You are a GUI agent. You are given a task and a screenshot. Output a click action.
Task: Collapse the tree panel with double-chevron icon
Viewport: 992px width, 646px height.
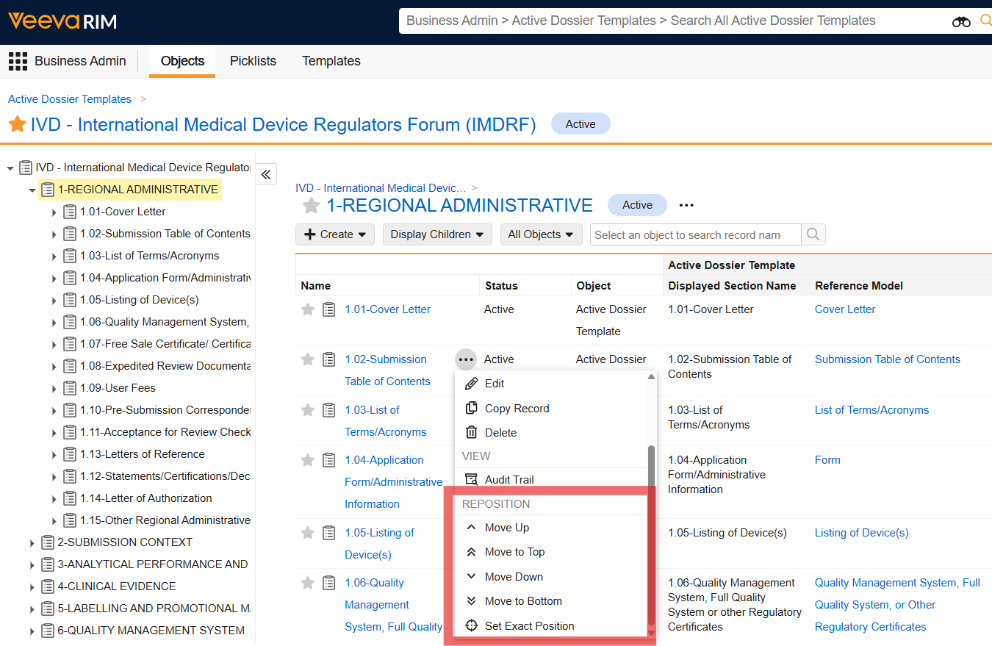pos(266,174)
